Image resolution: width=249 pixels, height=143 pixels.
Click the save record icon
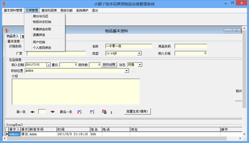pyautogui.click(x=104, y=112)
